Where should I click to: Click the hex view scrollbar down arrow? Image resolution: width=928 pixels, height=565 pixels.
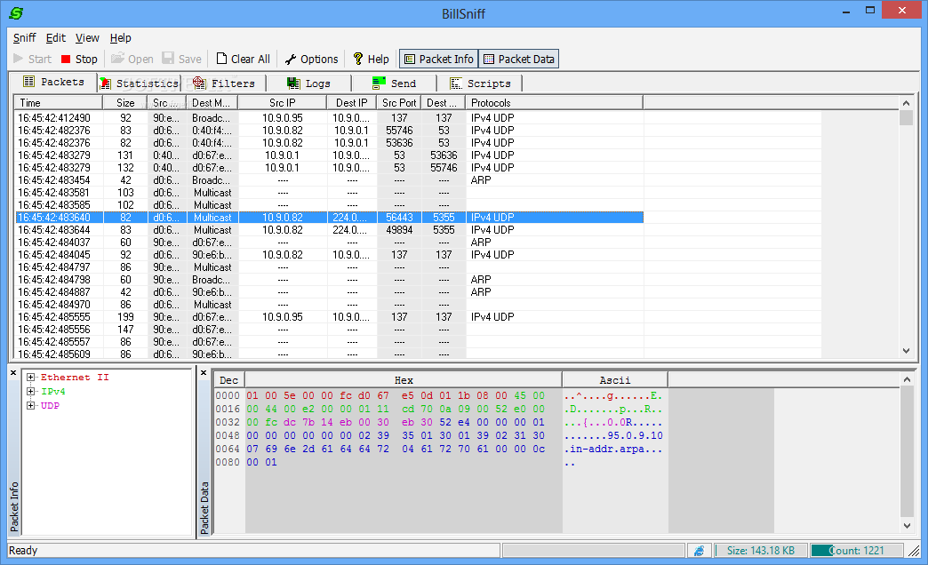[907, 525]
